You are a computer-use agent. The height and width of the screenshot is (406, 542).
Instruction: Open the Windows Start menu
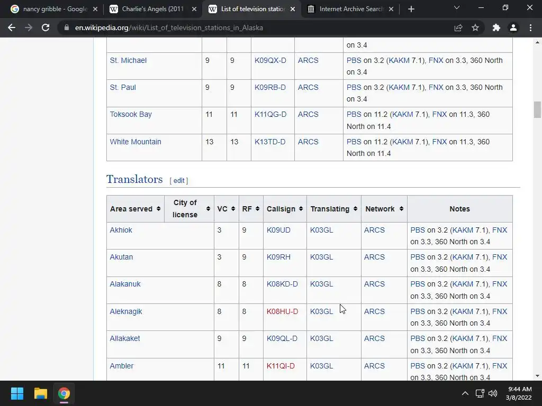tap(17, 393)
